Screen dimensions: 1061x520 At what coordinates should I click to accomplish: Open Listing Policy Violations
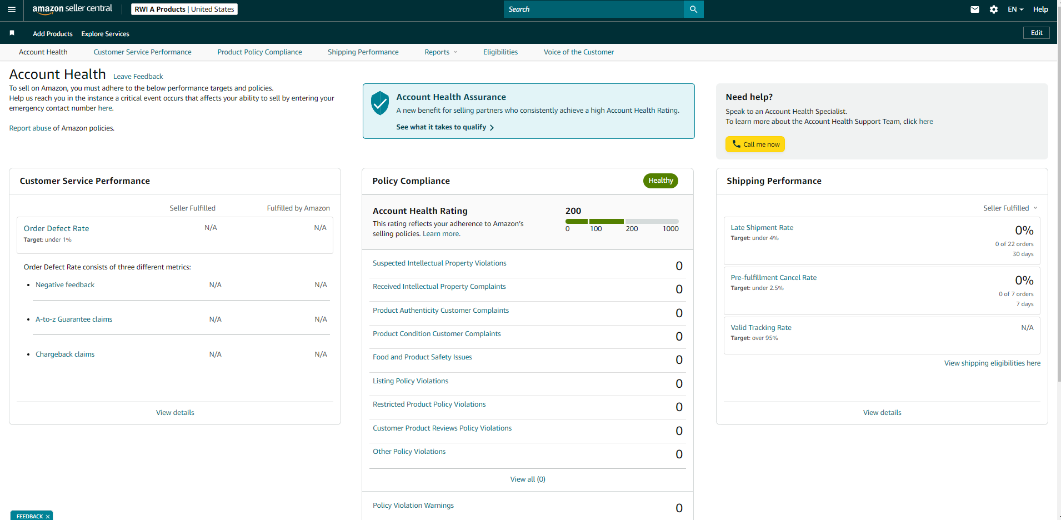tap(411, 381)
